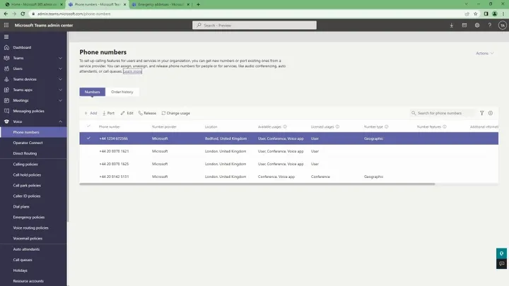Click the Search for phone numbers field
Viewport: 509px width, 286px height.
pyautogui.click(x=442, y=113)
